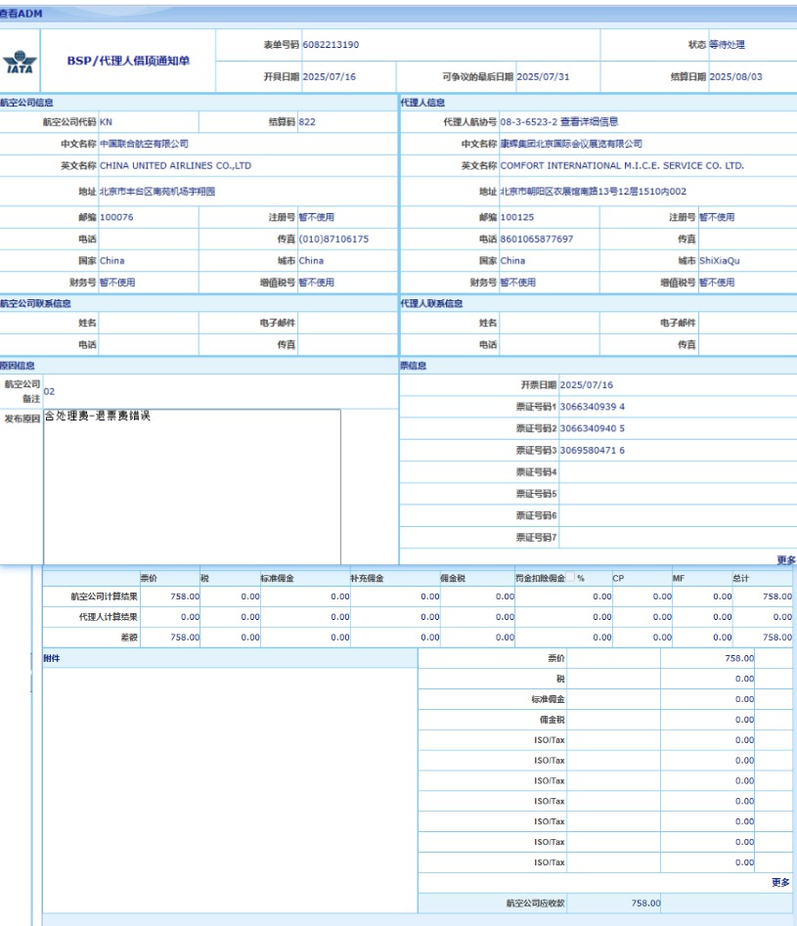Image resolution: width=797 pixels, height=926 pixels.
Task: Click the 航空公司应收款 amount 758.00
Action: pos(645,904)
